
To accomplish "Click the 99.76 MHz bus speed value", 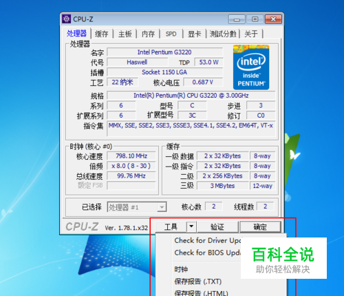I will point(131,176).
